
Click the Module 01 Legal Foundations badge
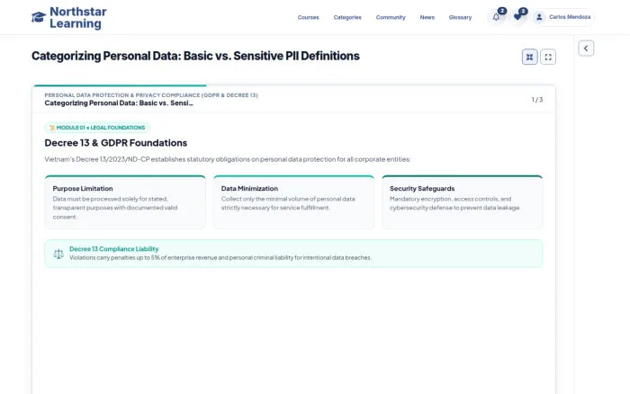tap(97, 128)
